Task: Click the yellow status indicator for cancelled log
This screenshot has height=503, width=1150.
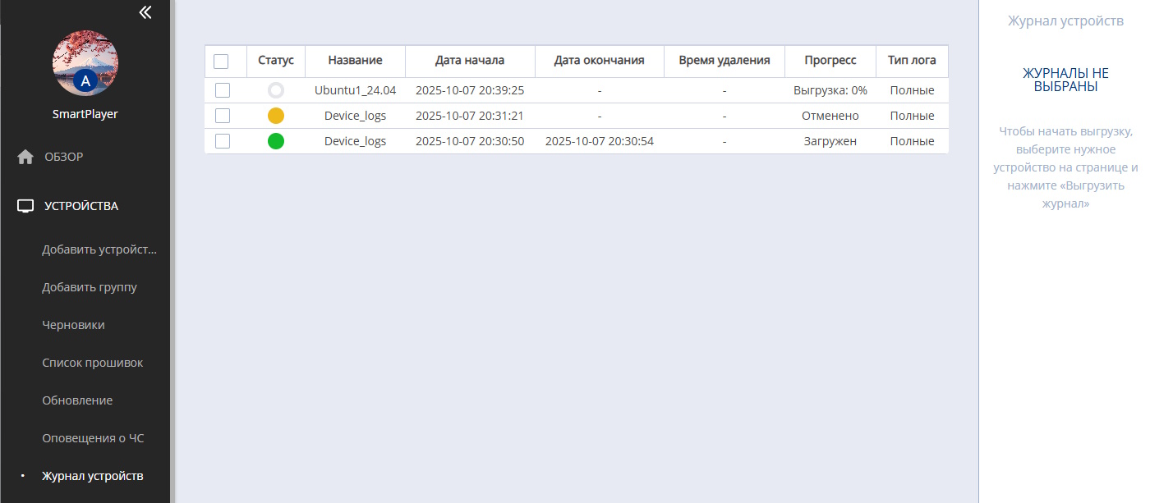Action: point(276,116)
